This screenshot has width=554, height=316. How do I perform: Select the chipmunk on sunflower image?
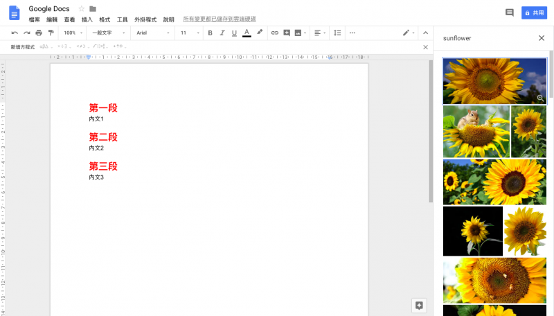click(x=476, y=132)
